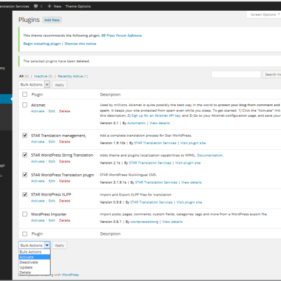Select Delete in bulk actions list
The width and height of the screenshot is (281, 281).
click(x=34, y=272)
